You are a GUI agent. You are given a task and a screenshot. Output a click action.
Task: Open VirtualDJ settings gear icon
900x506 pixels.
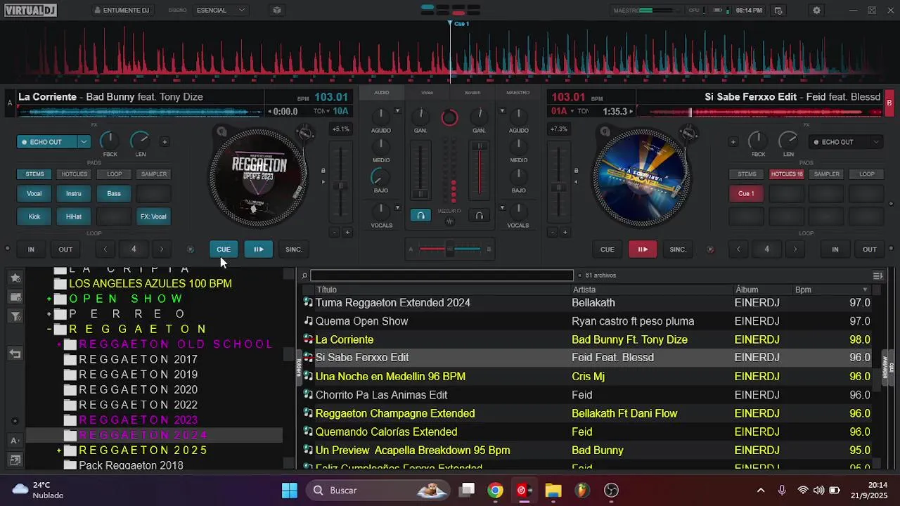816,11
